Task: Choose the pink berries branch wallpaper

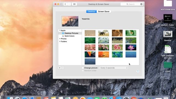Action: (104, 47)
